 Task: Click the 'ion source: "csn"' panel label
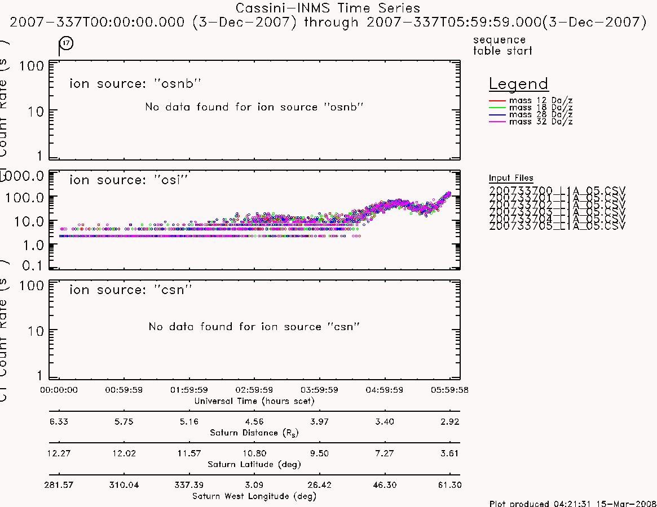(x=130, y=290)
